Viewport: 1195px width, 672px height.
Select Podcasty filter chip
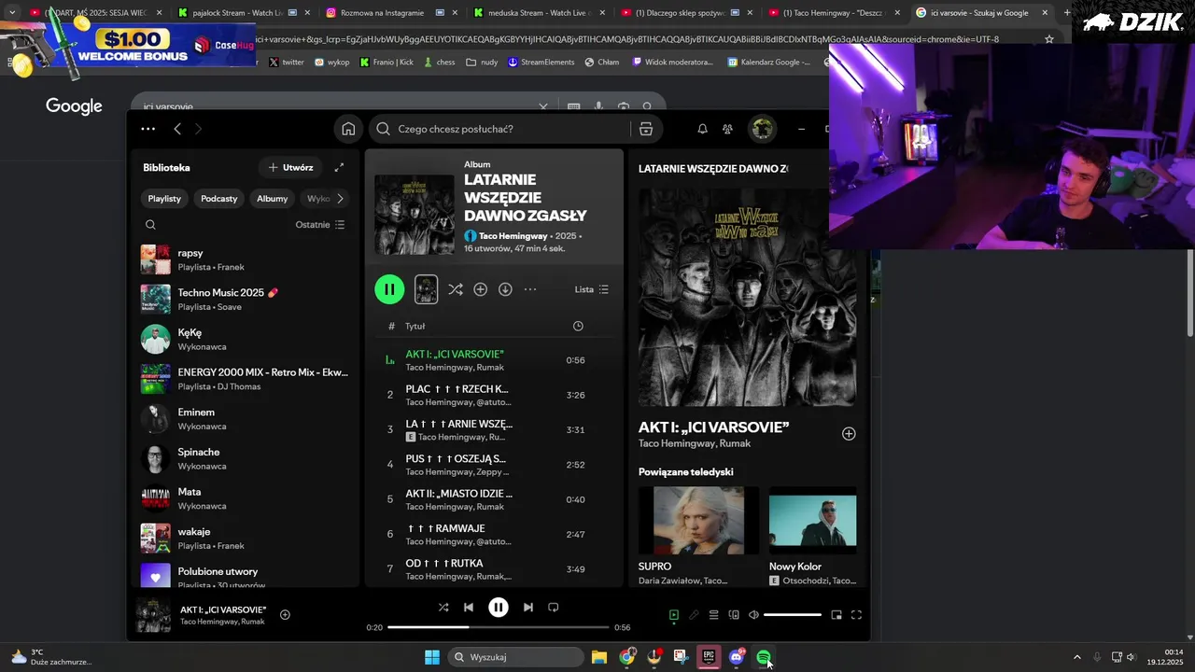pos(219,199)
